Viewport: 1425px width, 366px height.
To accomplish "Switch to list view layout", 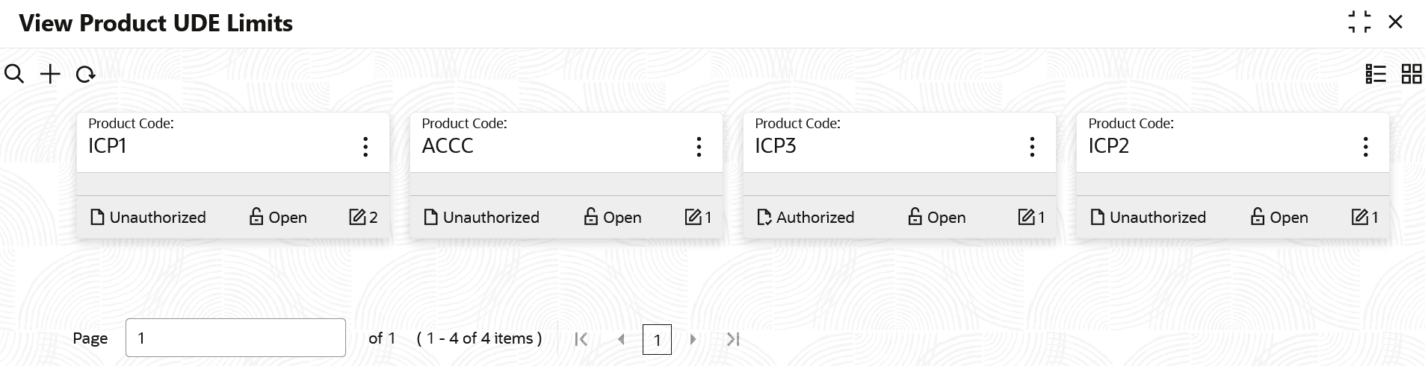I will (x=1376, y=74).
